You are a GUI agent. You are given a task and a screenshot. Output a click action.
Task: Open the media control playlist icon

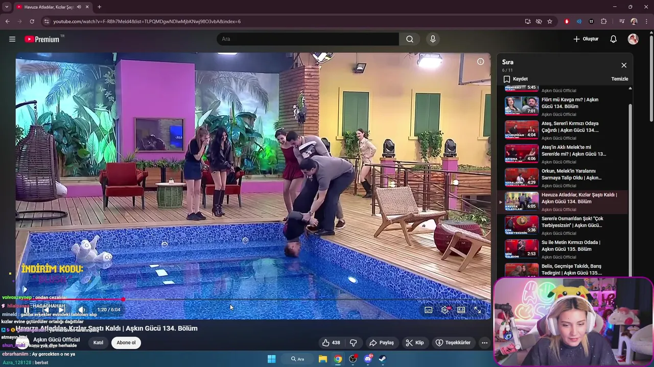click(x=622, y=21)
